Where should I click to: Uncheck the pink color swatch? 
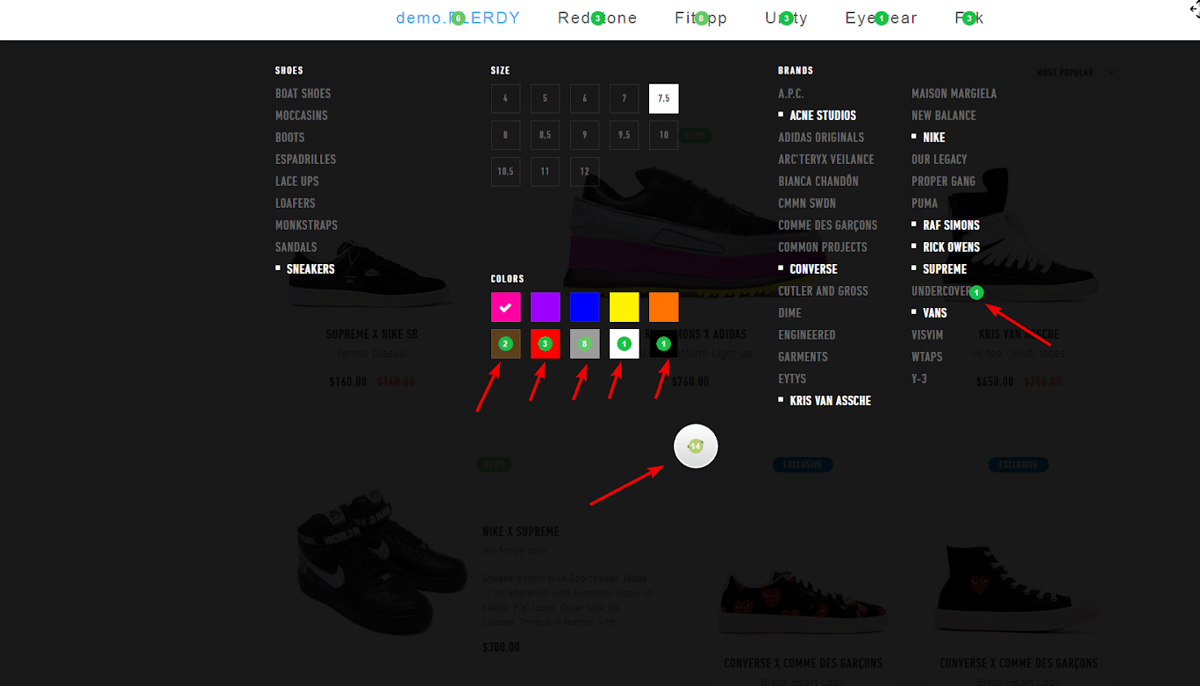506,308
